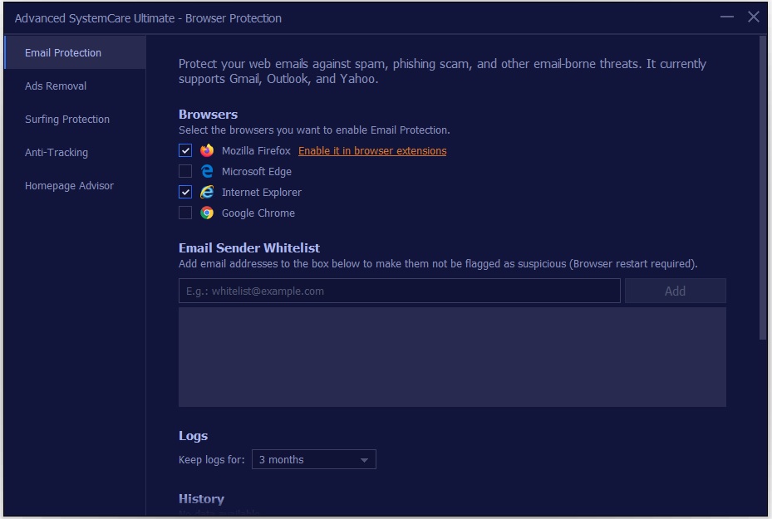772x519 pixels.
Task: Go to the Surfing Protection tab
Action: pos(75,119)
